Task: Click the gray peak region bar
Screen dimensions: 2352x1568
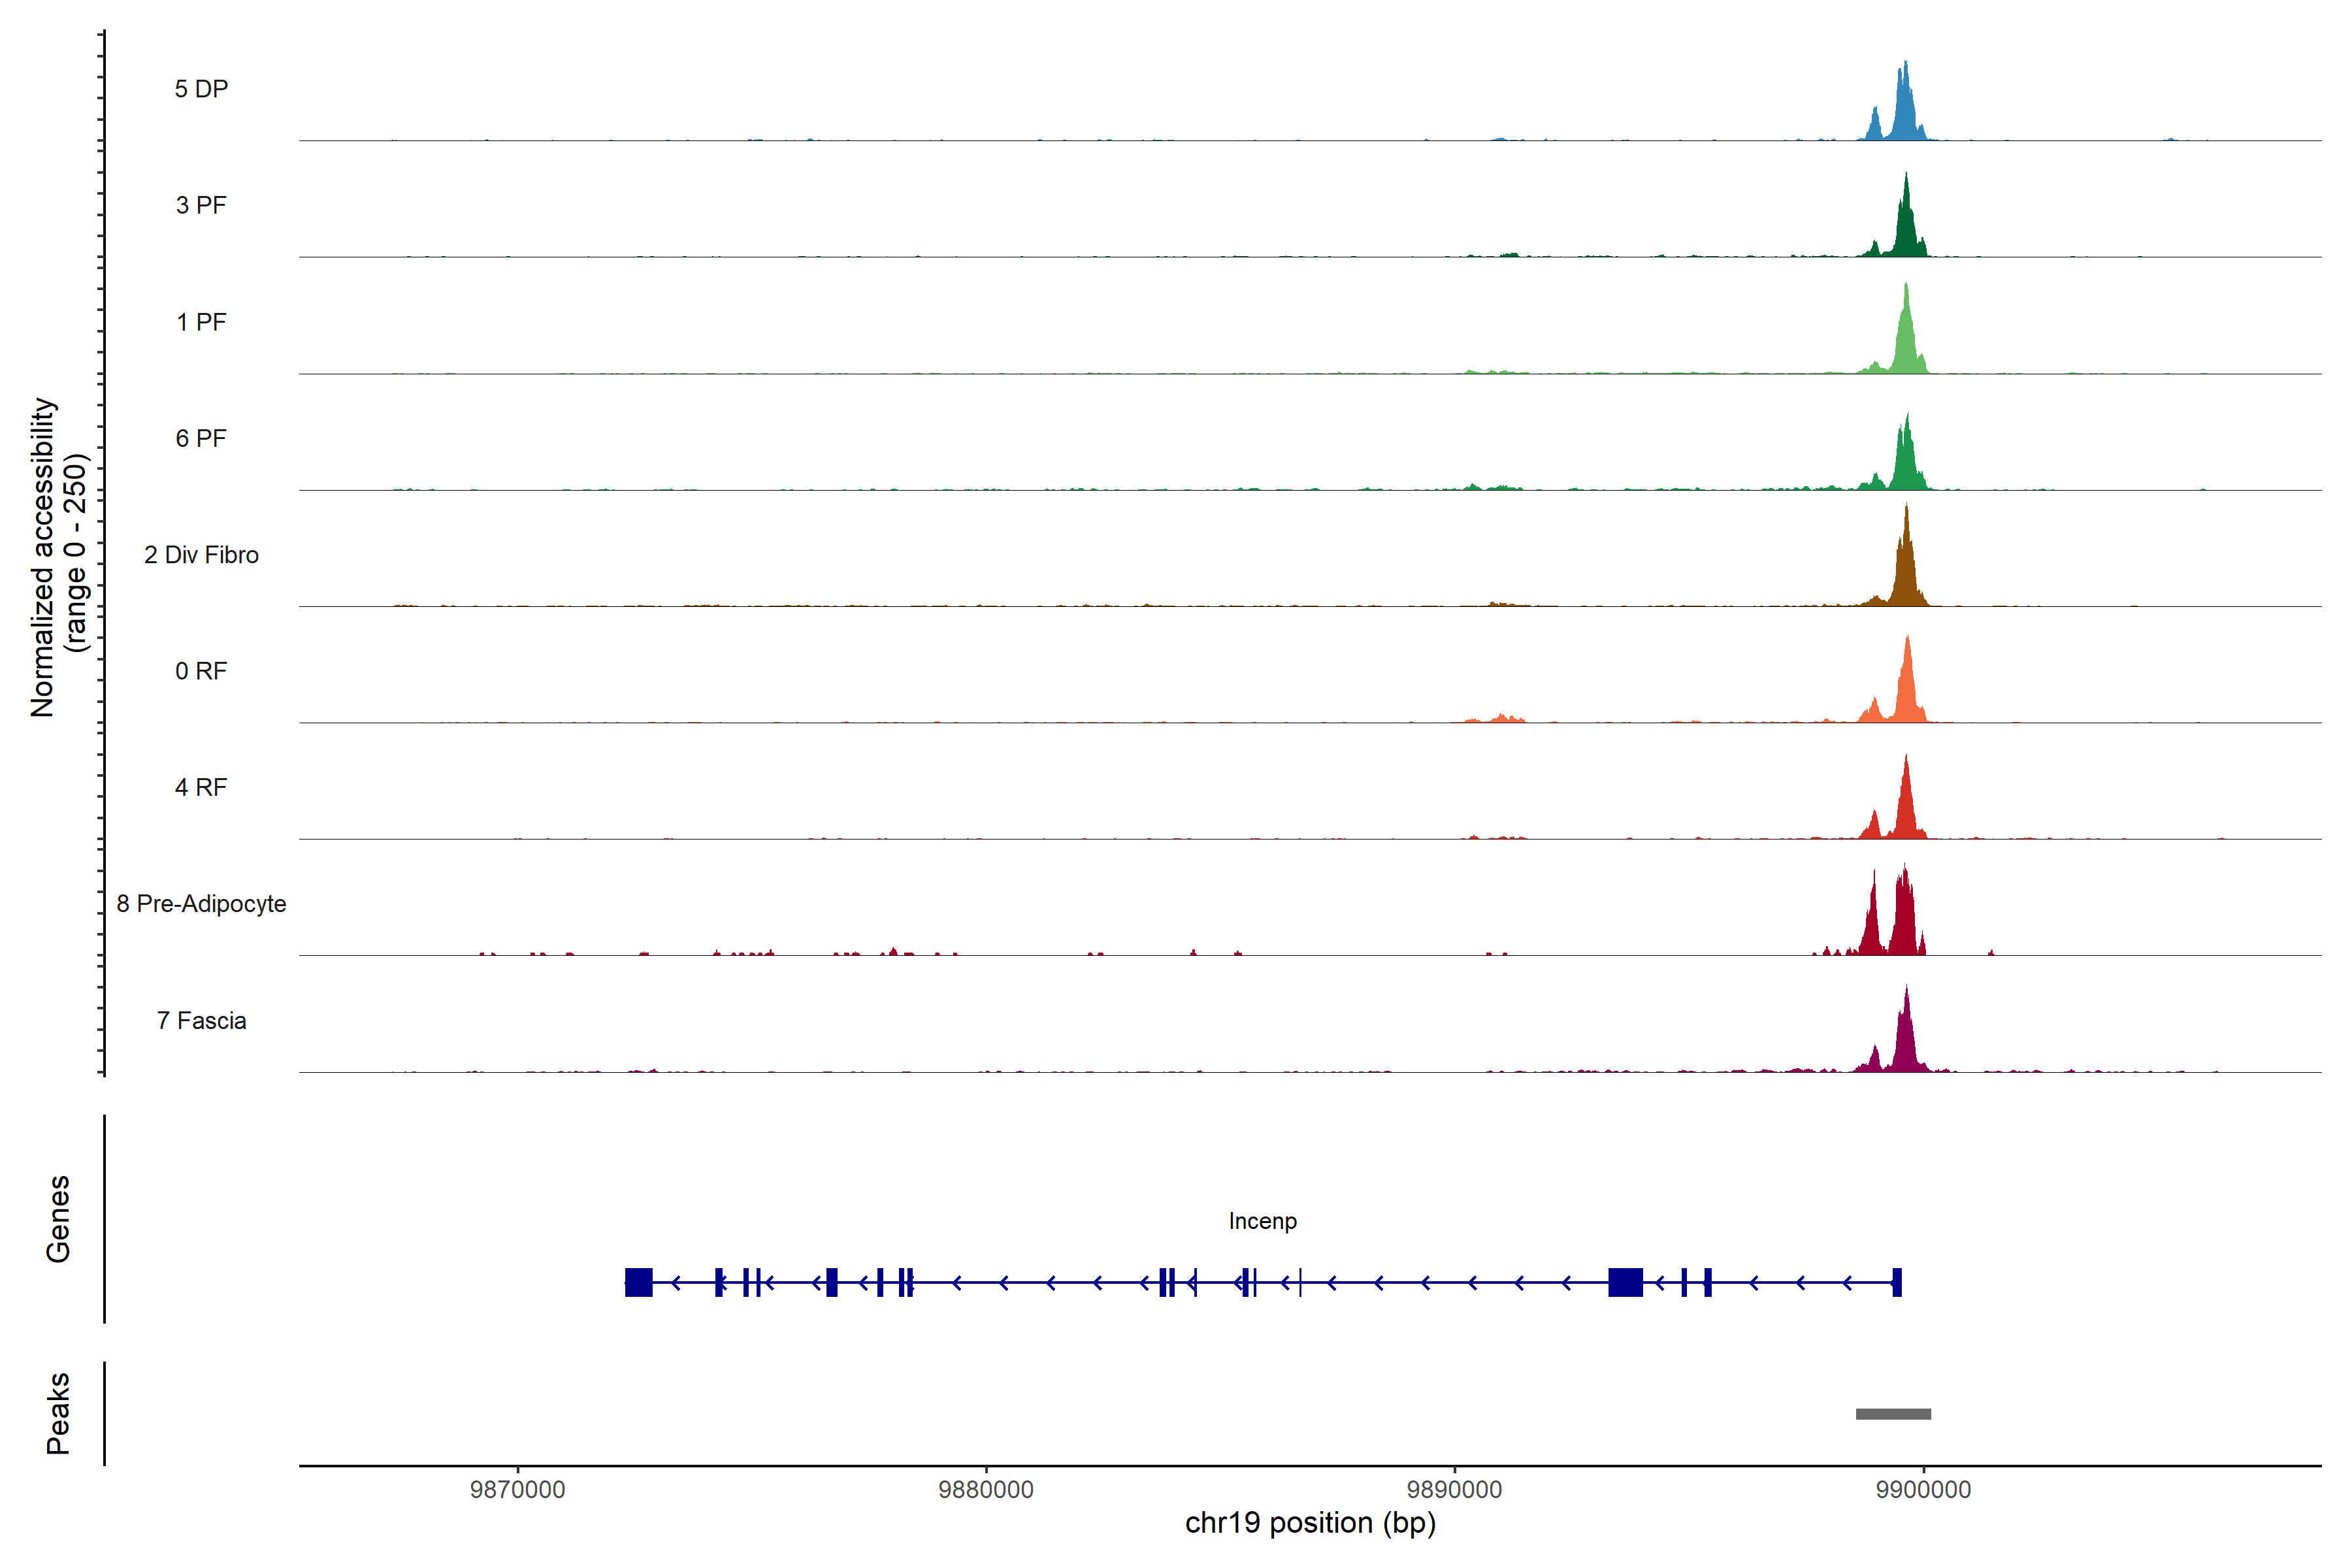Action: point(1893,1414)
